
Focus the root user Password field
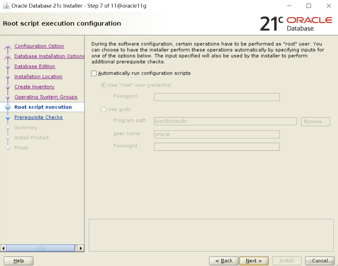click(217, 97)
